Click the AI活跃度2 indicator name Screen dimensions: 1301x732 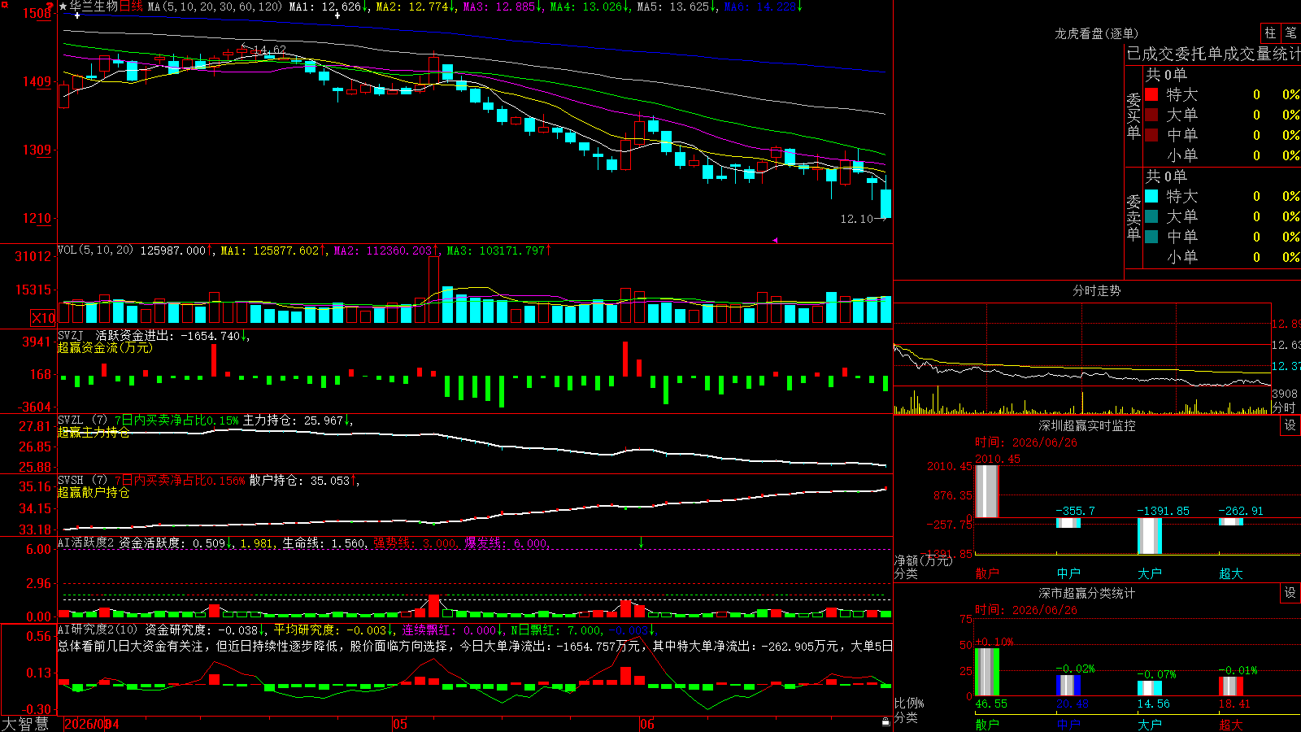pyautogui.click(x=86, y=542)
